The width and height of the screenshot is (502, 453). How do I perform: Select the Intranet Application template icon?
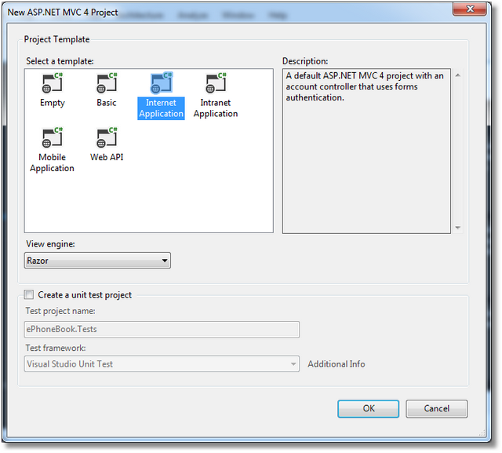click(216, 83)
